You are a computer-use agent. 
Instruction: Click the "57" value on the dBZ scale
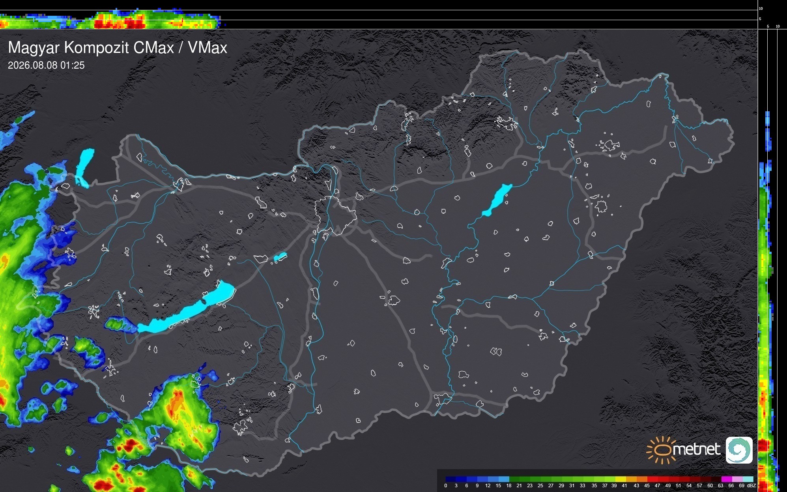point(699,486)
